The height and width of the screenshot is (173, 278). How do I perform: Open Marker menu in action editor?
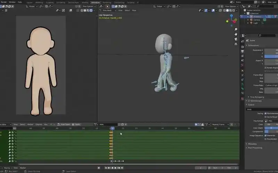click(30, 125)
